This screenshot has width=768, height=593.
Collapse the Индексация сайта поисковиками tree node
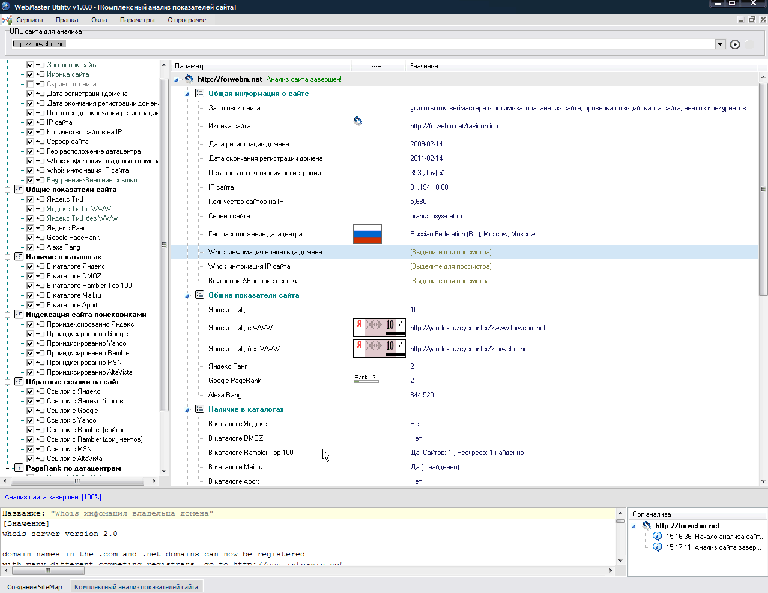[8, 315]
